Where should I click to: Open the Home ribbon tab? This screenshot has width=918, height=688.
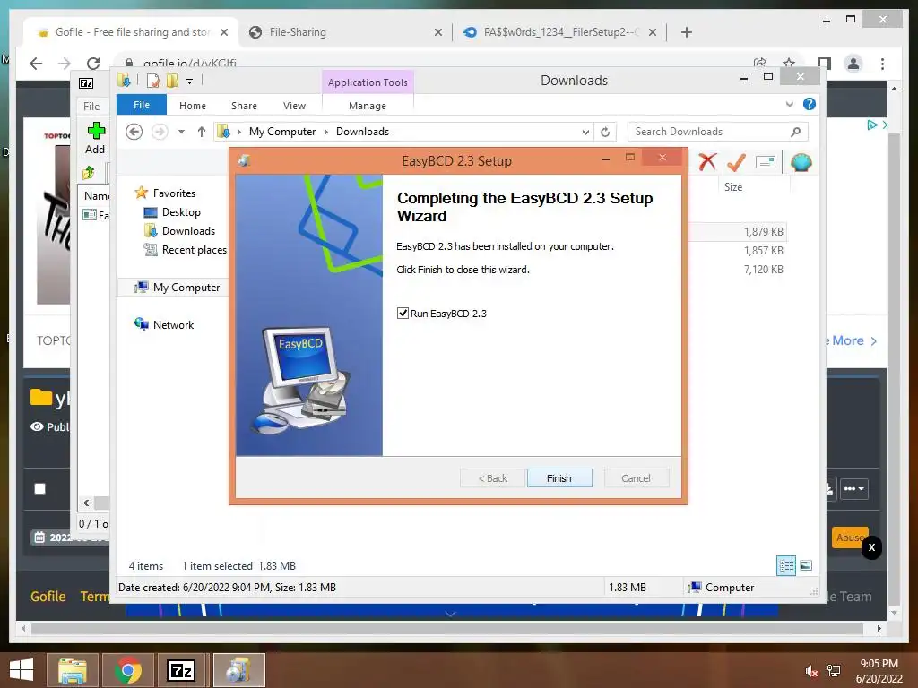(x=193, y=106)
